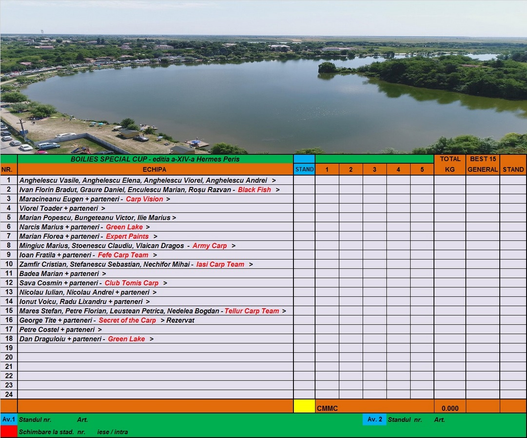Select the Black Fish team name
527x438 pixels.
254,190
